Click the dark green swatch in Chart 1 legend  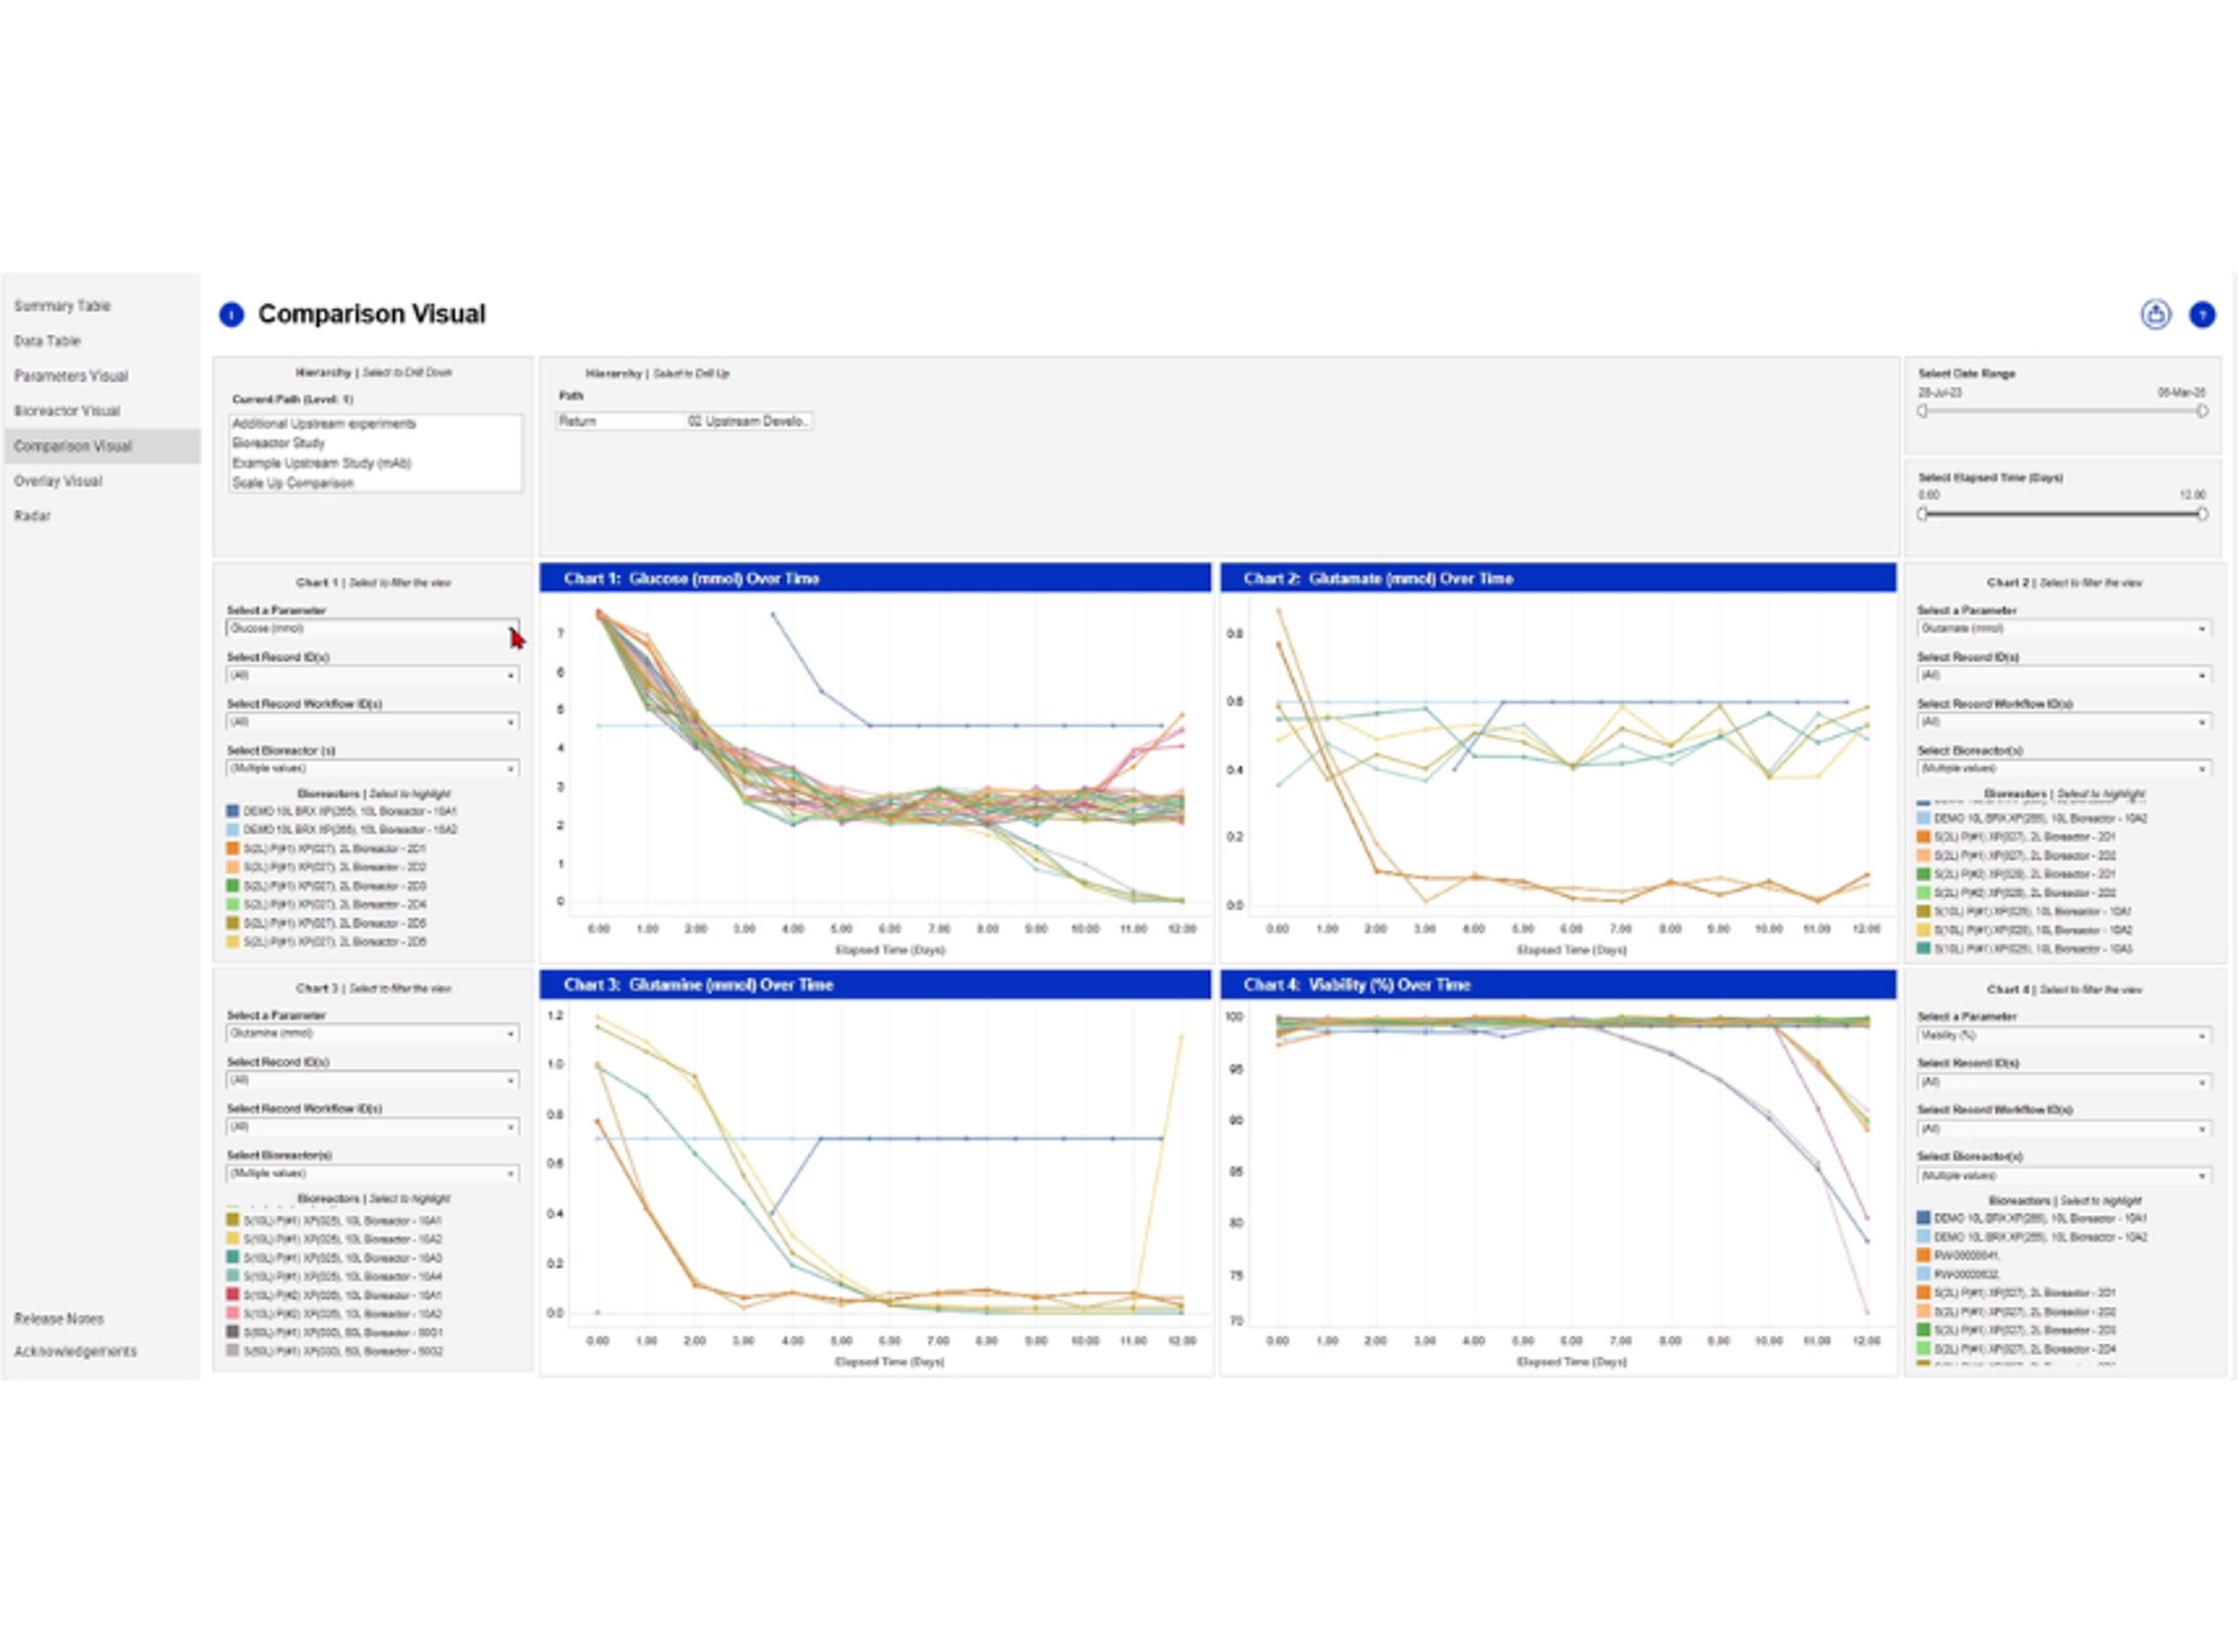(x=233, y=886)
